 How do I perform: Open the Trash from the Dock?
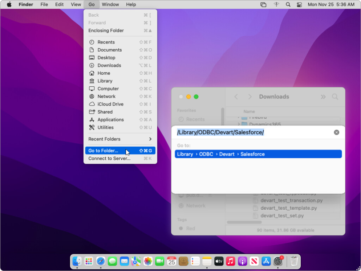click(294, 261)
